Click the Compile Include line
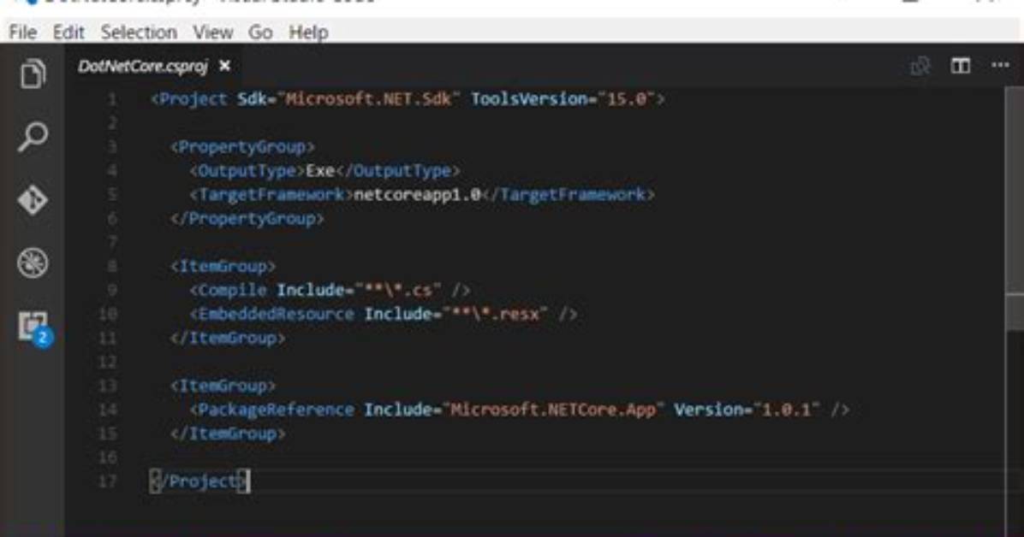Viewport: 1024px width, 537px height. click(x=330, y=291)
